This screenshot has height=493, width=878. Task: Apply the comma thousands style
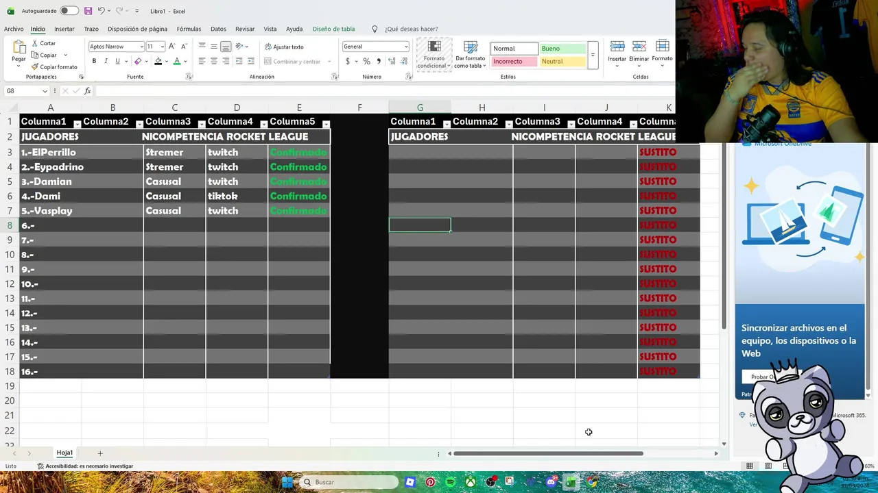pos(379,61)
